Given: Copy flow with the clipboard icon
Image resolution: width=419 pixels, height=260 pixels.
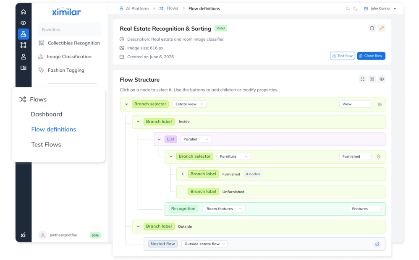Looking at the screenshot, I should 372,28.
